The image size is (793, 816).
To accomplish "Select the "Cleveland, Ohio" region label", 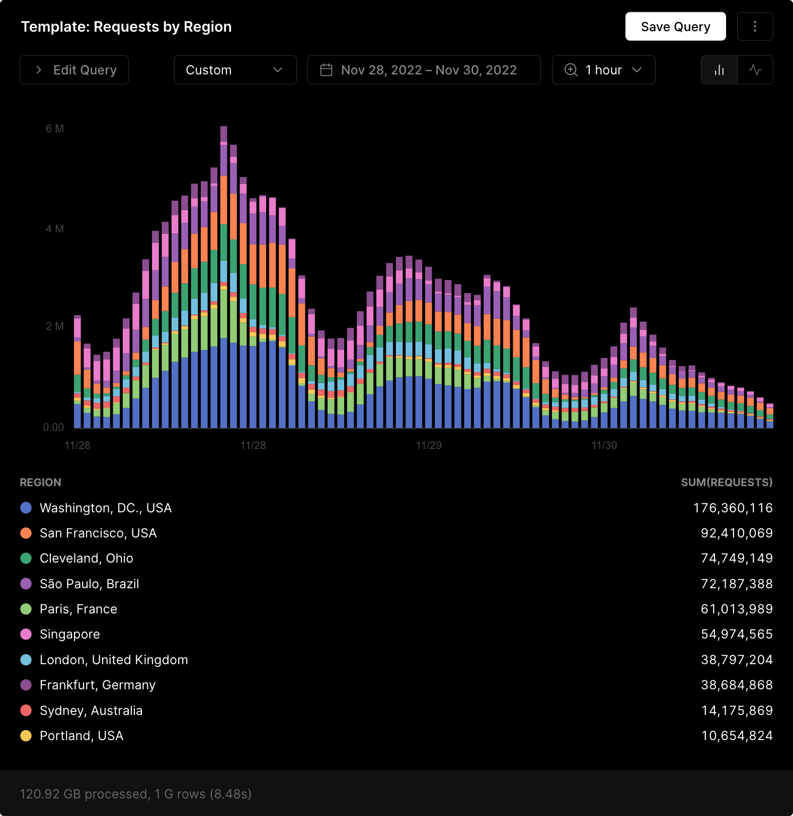I will tap(87, 558).
